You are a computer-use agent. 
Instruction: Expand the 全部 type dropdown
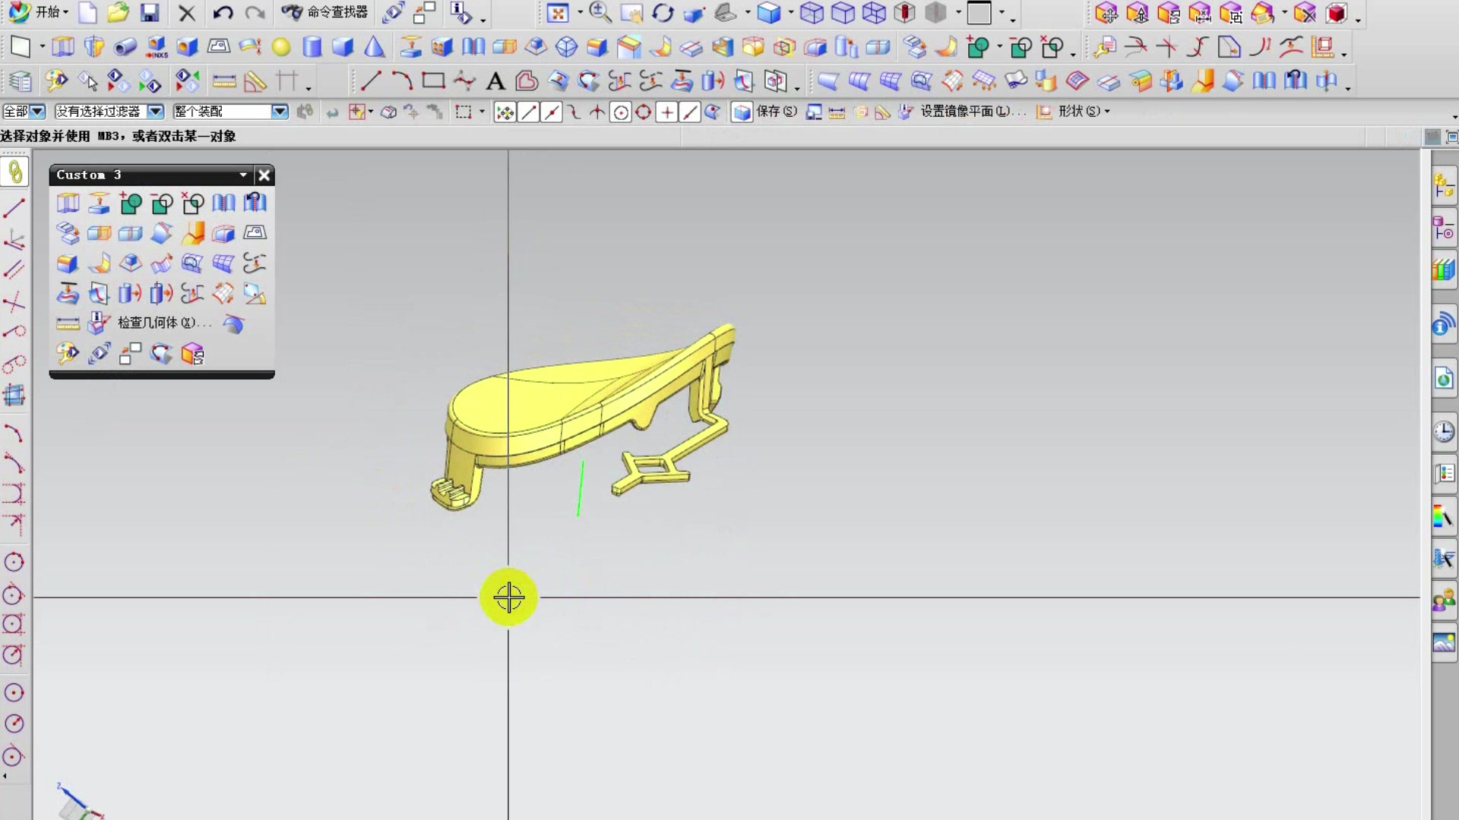(37, 112)
